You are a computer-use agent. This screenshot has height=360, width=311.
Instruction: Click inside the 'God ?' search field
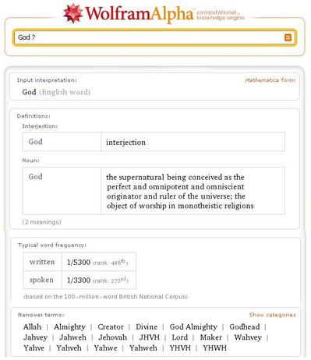tap(150, 37)
